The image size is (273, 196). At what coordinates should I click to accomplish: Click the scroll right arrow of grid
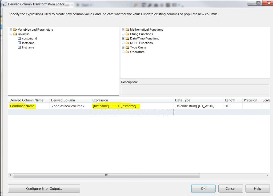click(267, 175)
